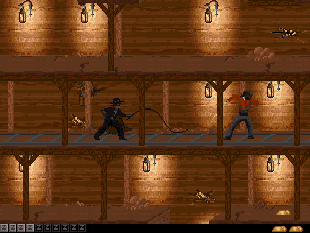Screen dimensions: 310x233
Task: Click the rock pile on the bottom floor
Action: click(x=138, y=202)
